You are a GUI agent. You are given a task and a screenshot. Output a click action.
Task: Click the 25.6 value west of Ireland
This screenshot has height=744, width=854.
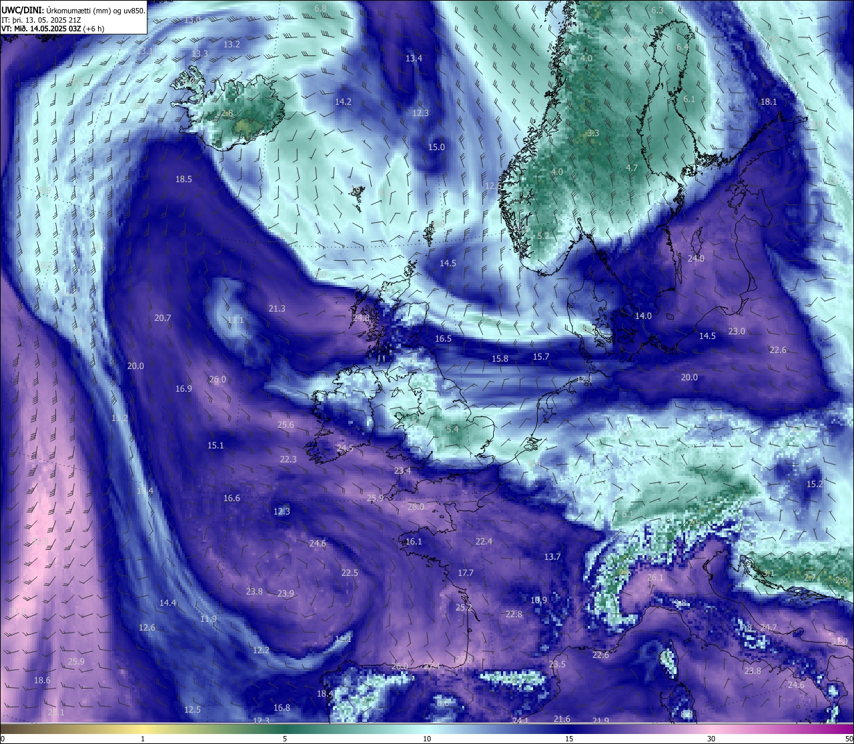(x=286, y=425)
